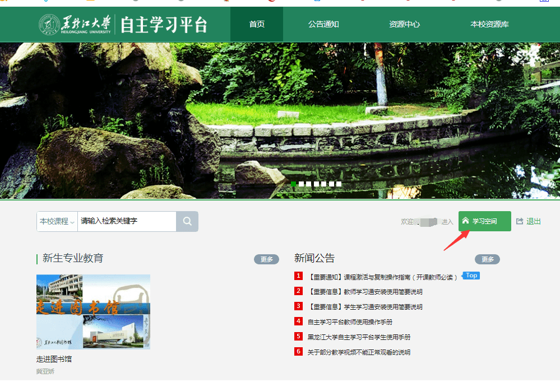
Task: Click the 走进图书馆 course thumbnail
Action: point(93,313)
